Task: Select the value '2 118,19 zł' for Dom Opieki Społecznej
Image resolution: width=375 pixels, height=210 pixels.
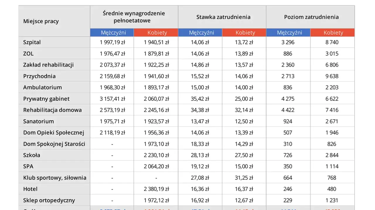Action: click(112, 133)
